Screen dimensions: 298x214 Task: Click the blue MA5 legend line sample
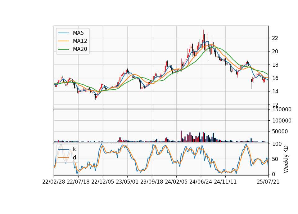(x=63, y=33)
